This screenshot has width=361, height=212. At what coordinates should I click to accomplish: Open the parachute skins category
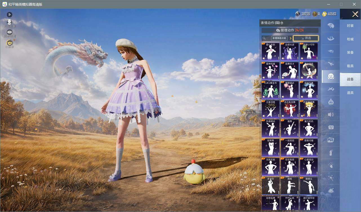tap(331, 26)
